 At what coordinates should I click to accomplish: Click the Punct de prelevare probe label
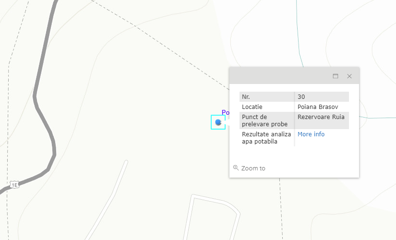pos(264,120)
